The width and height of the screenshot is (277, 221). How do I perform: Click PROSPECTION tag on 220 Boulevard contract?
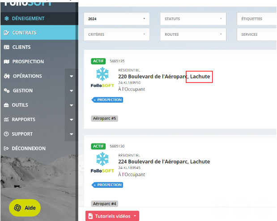point(107,100)
